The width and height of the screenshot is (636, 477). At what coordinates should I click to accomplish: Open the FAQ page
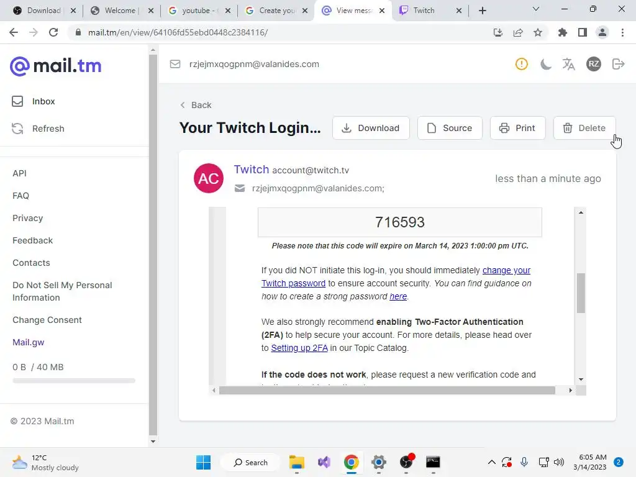coord(20,196)
